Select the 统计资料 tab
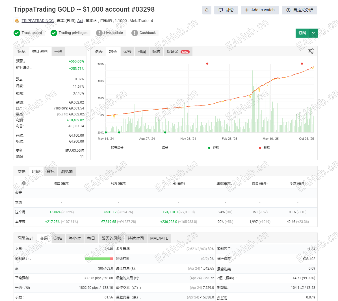The image size is (338, 301). pos(40,51)
